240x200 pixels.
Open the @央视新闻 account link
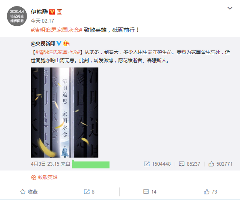point(43,44)
